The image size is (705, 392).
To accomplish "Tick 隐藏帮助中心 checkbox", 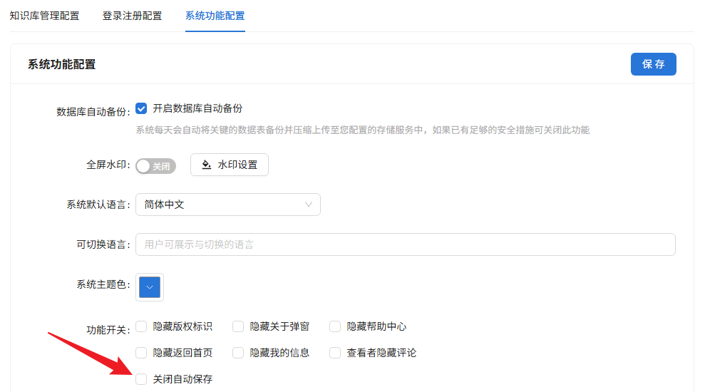I will (335, 326).
